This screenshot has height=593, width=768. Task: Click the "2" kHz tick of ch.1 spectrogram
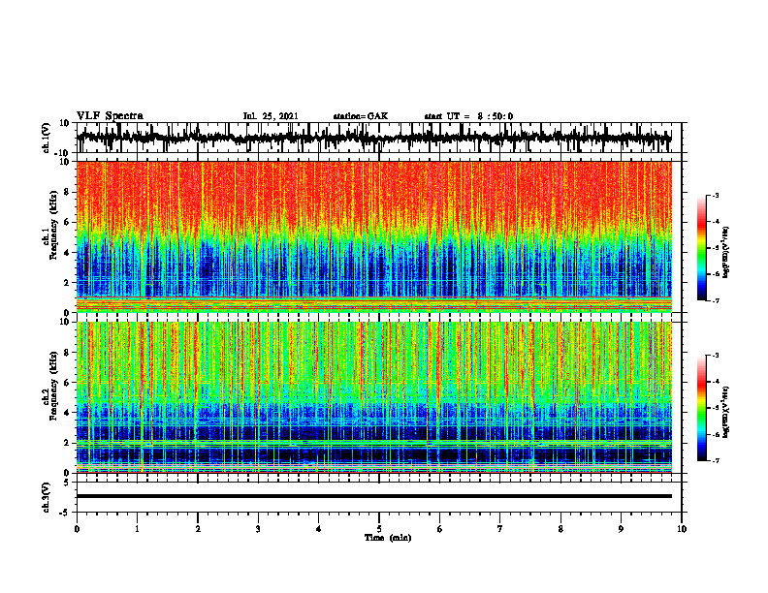(68, 283)
